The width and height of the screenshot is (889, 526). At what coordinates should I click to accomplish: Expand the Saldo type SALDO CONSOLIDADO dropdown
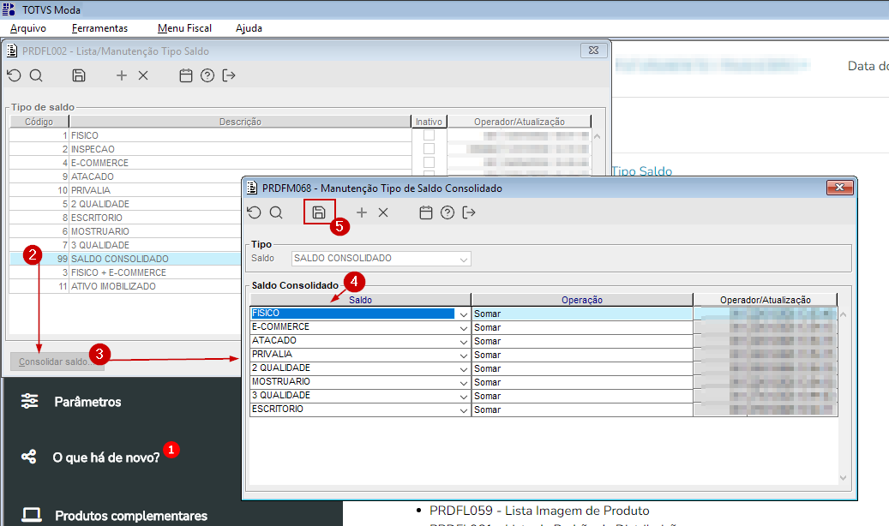464,259
